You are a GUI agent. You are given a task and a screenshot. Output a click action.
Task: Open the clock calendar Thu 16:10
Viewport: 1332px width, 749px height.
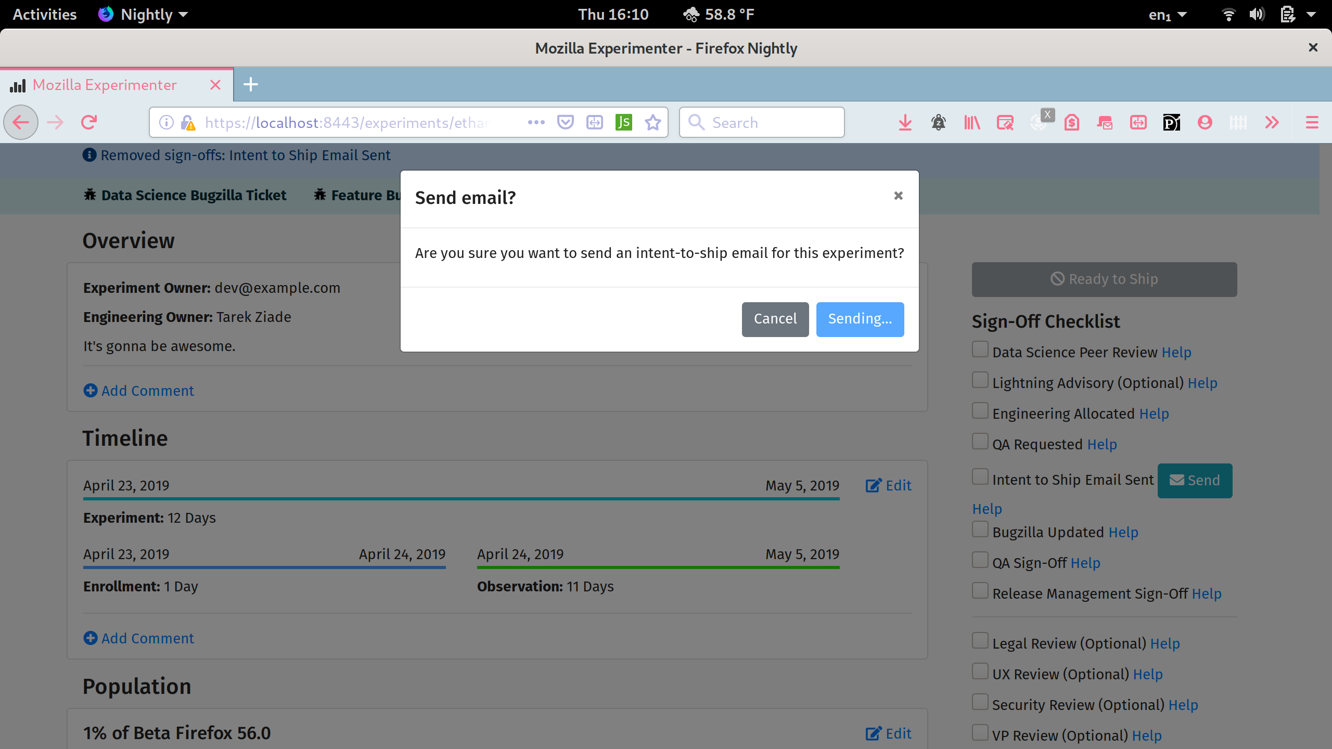click(613, 15)
